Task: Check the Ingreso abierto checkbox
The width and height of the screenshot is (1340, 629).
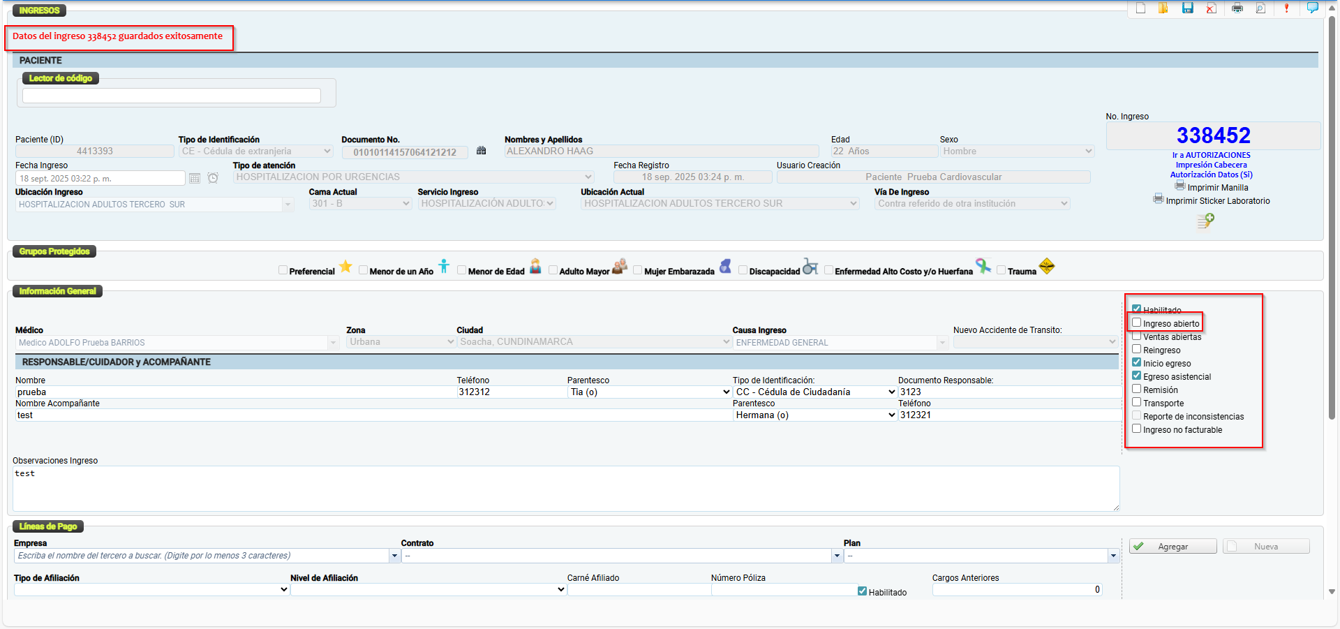Action: pos(1137,323)
